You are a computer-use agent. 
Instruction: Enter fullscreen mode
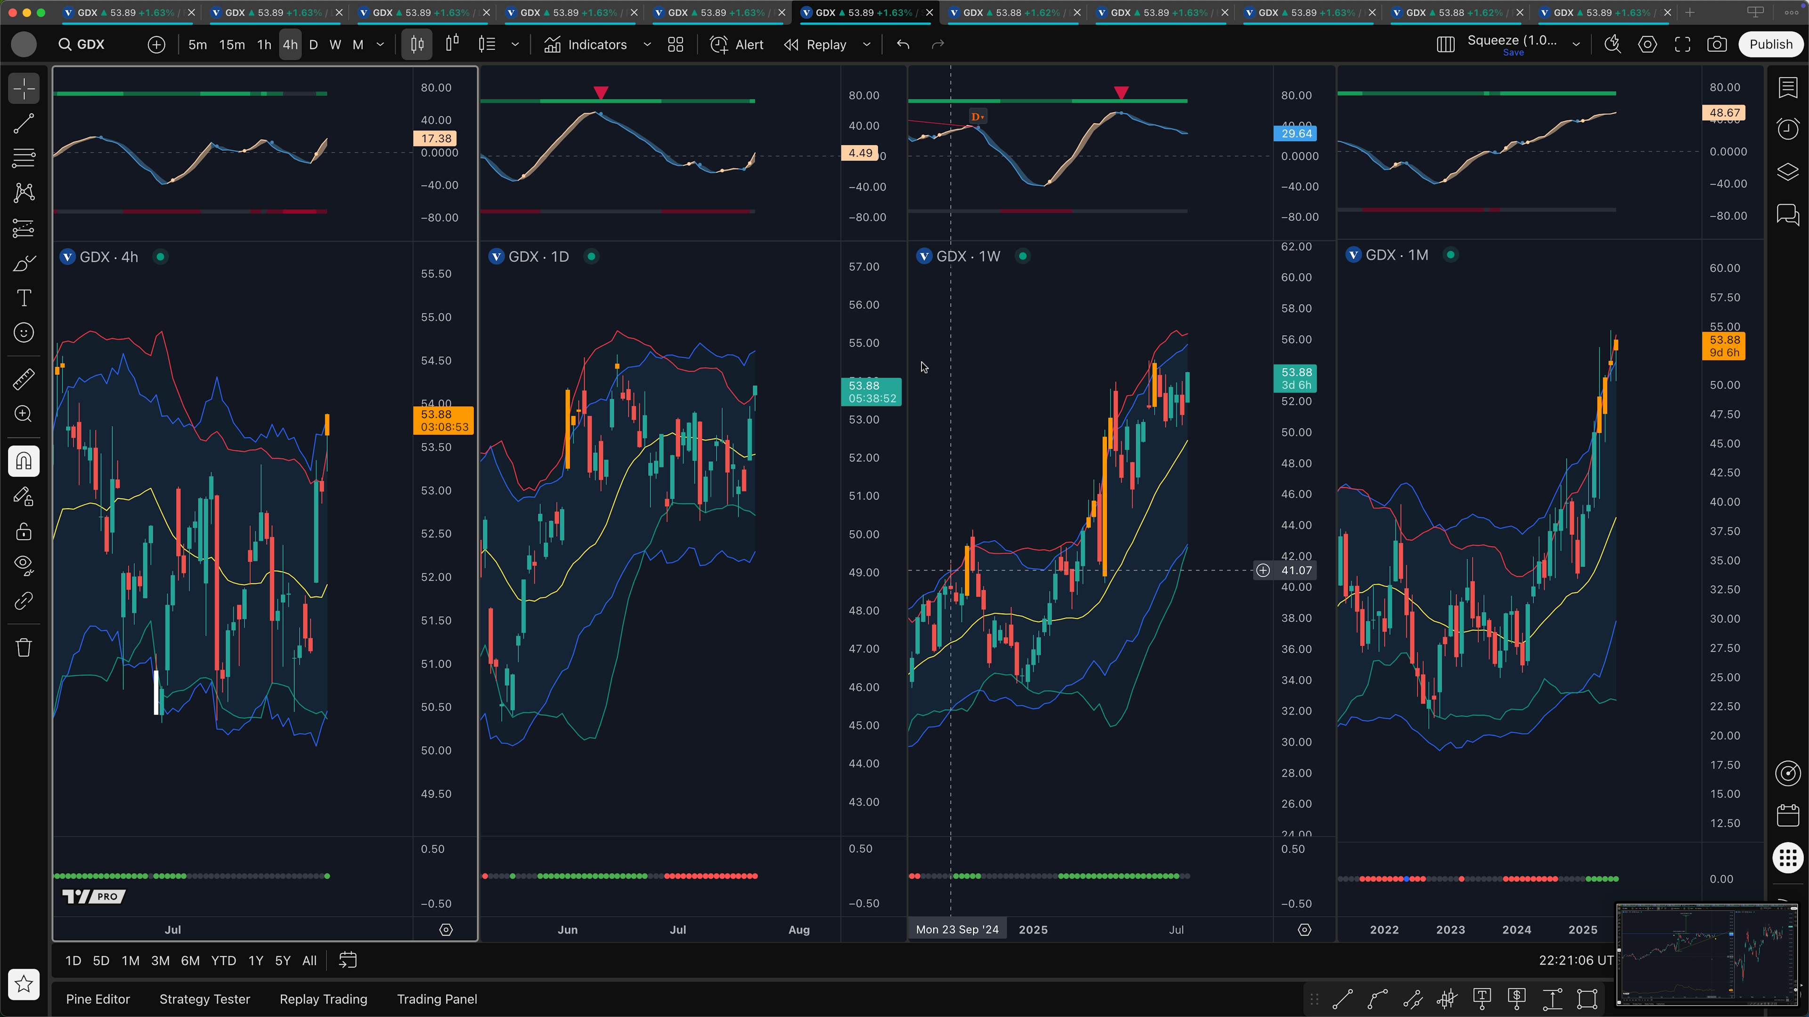tap(1683, 45)
